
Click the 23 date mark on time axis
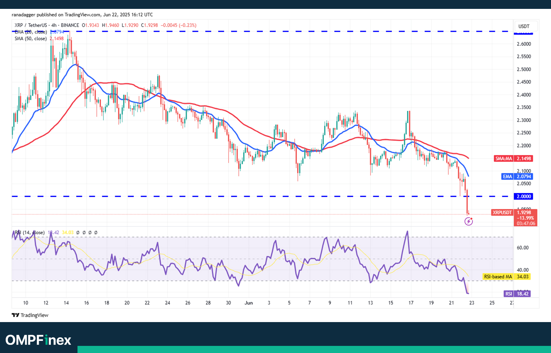pyautogui.click(x=471, y=303)
